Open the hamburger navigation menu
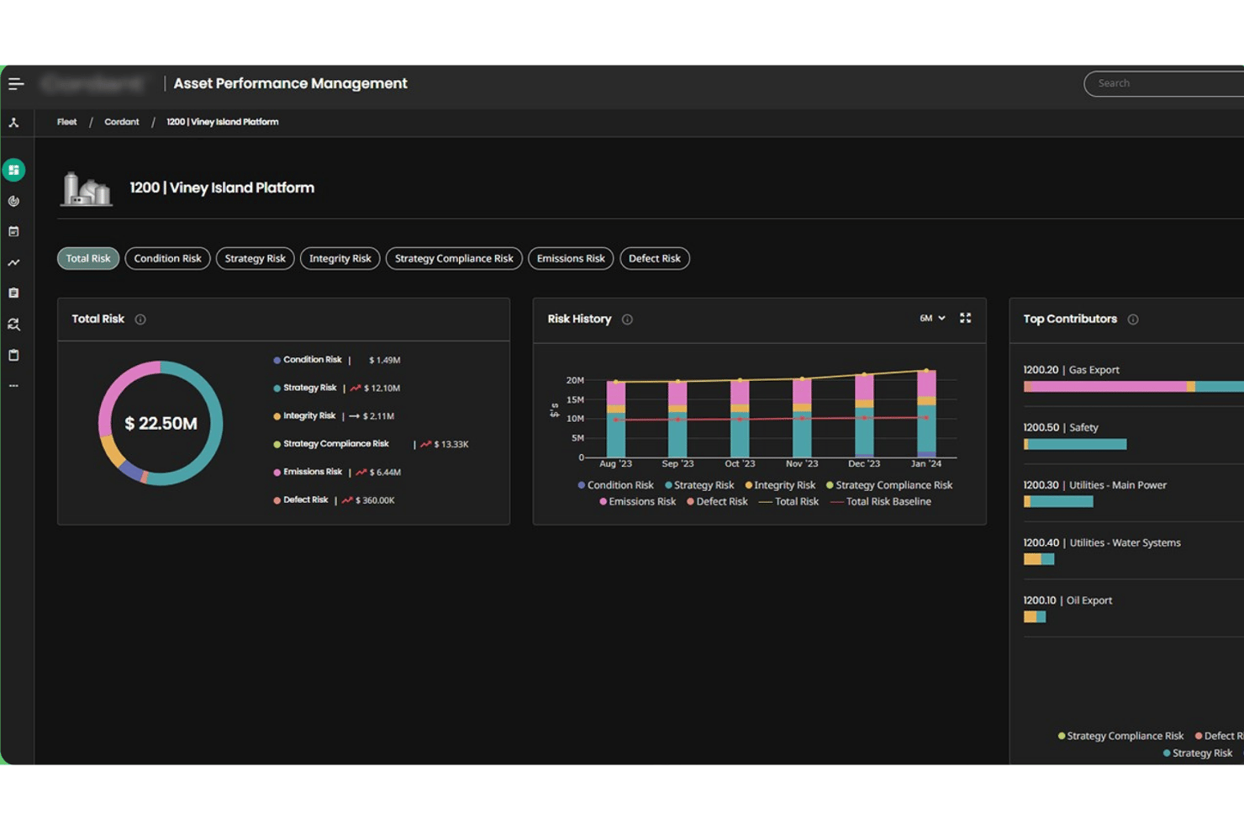 [x=16, y=83]
